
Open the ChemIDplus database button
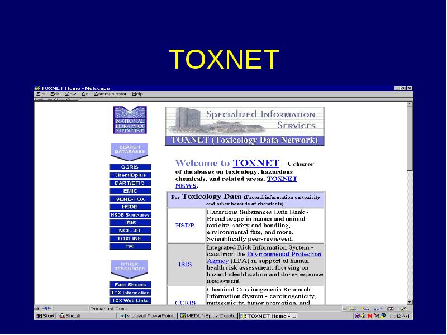tap(130, 175)
